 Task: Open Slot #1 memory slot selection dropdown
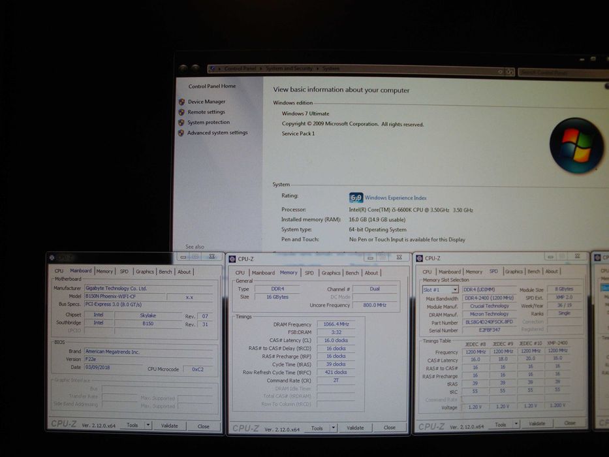click(441, 290)
